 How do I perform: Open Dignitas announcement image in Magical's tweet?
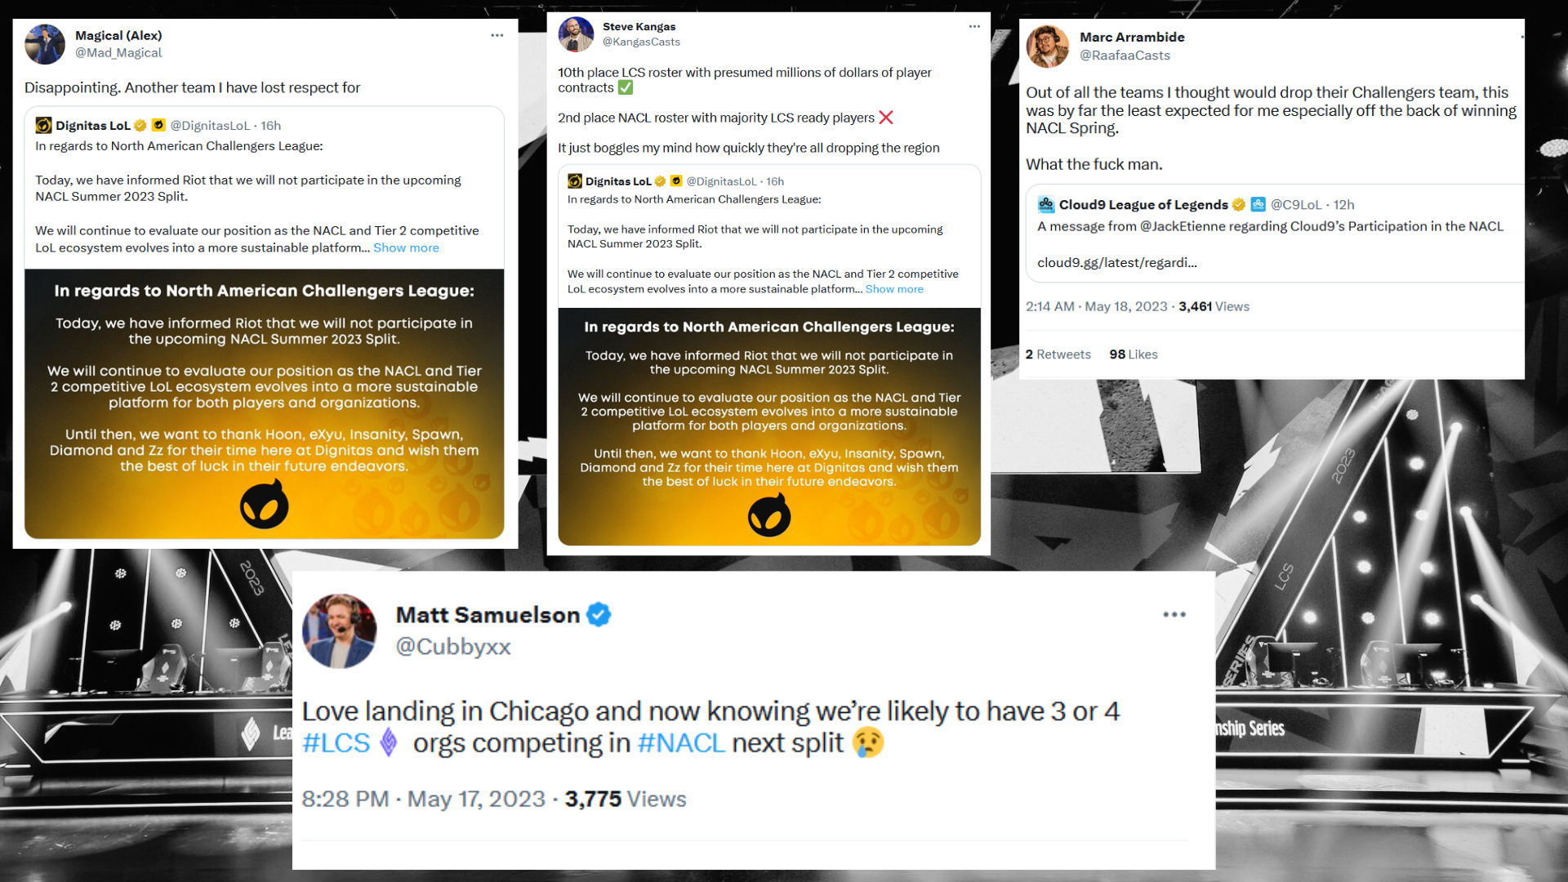click(264, 403)
